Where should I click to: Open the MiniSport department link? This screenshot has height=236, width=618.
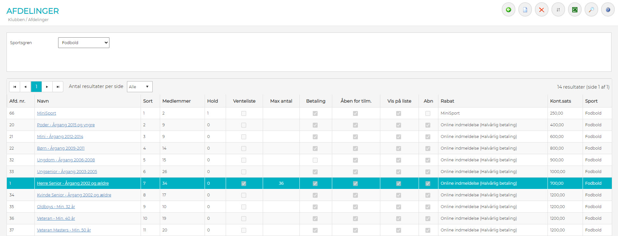click(46, 113)
